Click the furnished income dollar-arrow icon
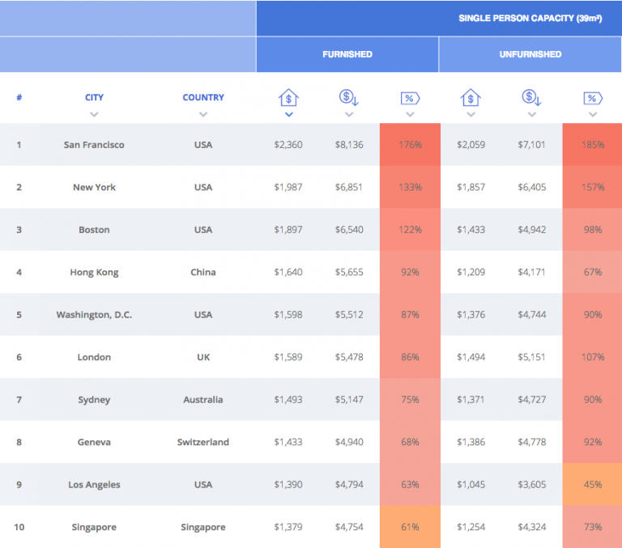 pos(349,98)
